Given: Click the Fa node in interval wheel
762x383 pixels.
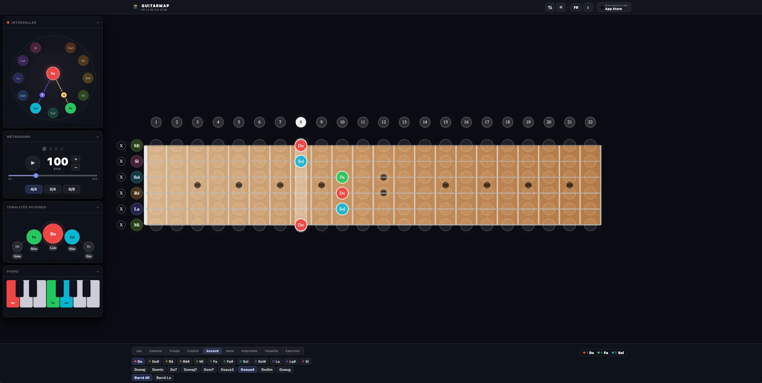Looking at the screenshot, I should (x=71, y=108).
